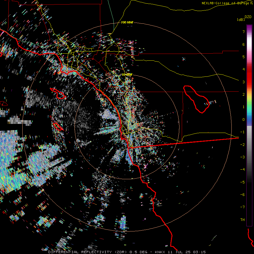Click the purple top of the color bar
254x254 pixels.
(249, 28)
